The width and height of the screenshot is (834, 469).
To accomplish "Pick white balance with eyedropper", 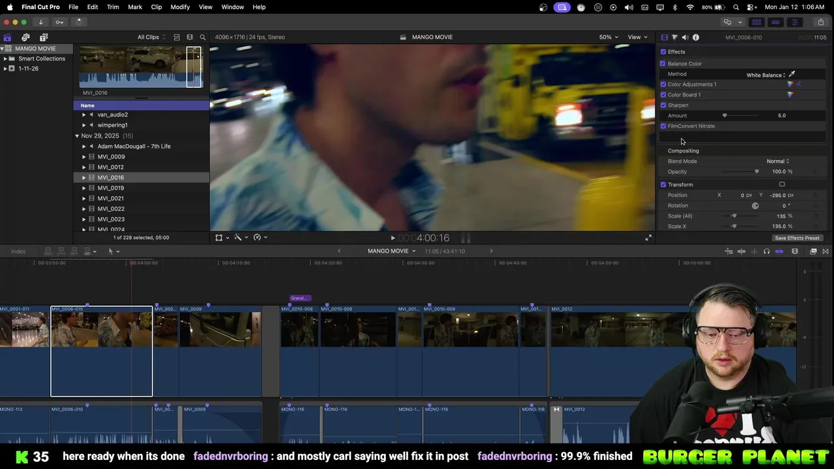I will [x=792, y=74].
